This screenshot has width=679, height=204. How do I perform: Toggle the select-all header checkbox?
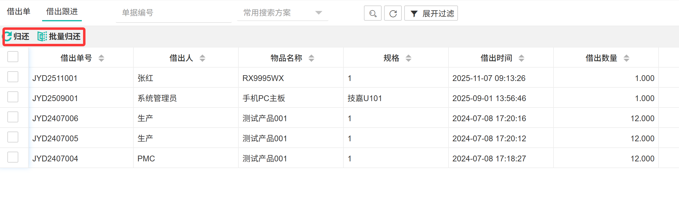[x=13, y=57]
